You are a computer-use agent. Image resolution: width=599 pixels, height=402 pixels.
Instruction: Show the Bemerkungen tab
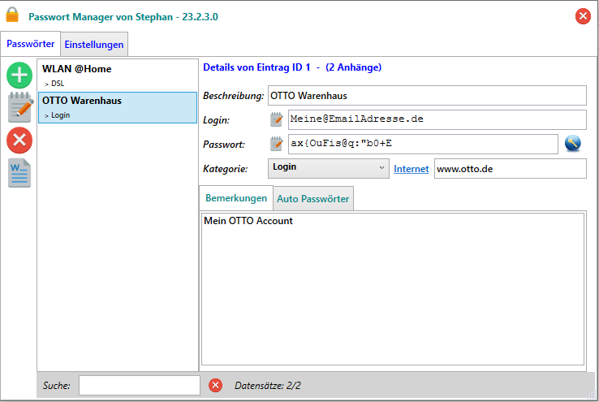236,198
